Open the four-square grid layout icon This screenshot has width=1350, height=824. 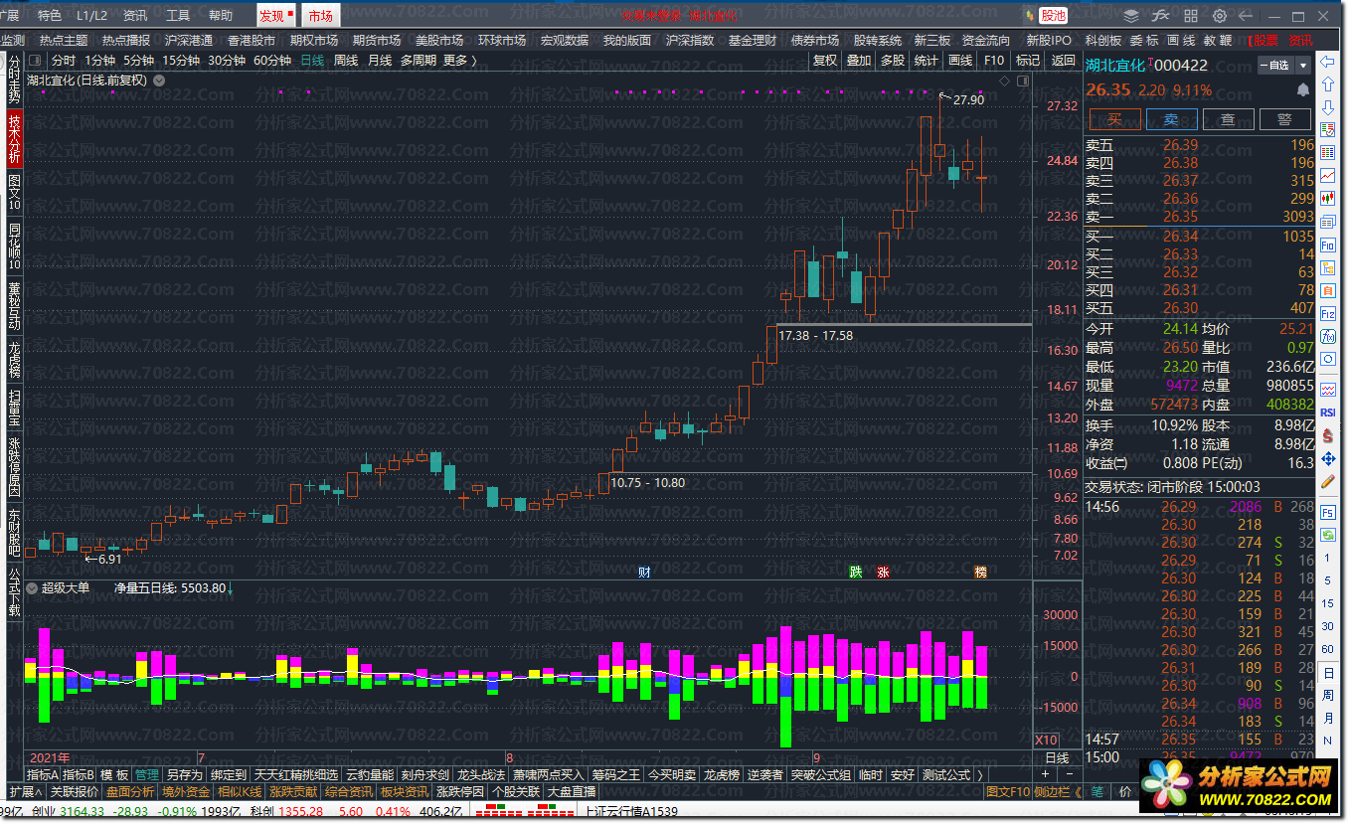click(1190, 16)
